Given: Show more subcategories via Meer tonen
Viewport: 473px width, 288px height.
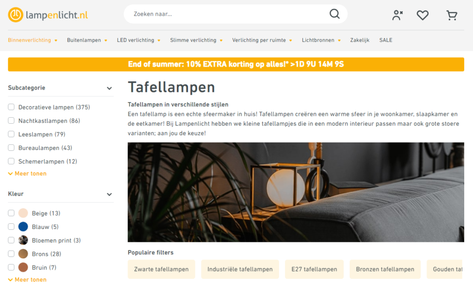Looking at the screenshot, I should 27,174.
